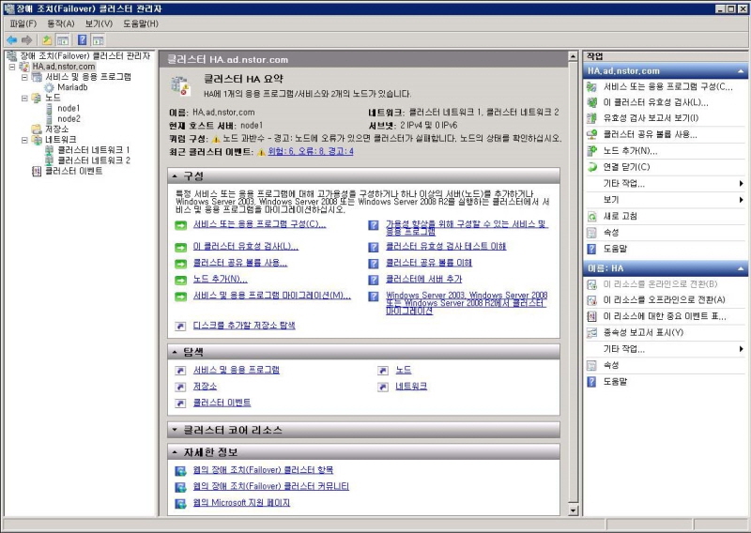Click shortcut icon beside 디스크를 추가할 저장소 탐색
The width and height of the screenshot is (751, 533).
pos(180,327)
